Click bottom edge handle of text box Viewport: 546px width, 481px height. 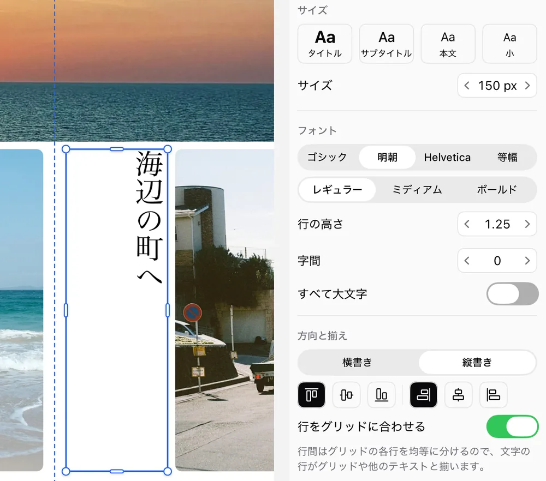pyautogui.click(x=117, y=472)
